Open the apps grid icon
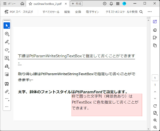160x131 pixels. [118, 4]
